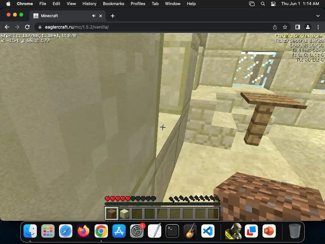
Task: Click the hunger bar drumsticks
Action: 194,199
